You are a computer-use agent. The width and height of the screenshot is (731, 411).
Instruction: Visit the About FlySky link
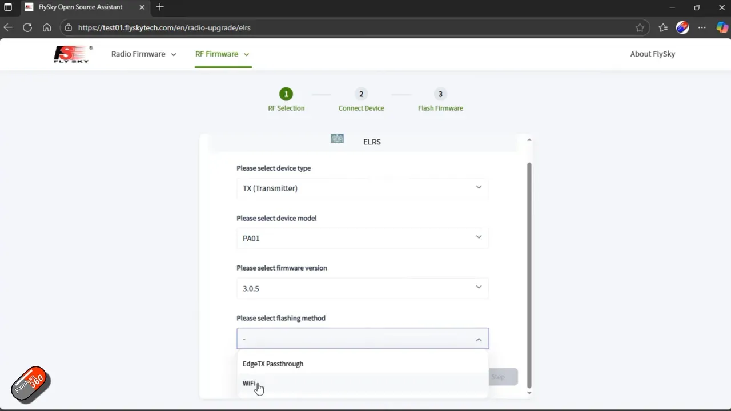pos(652,54)
